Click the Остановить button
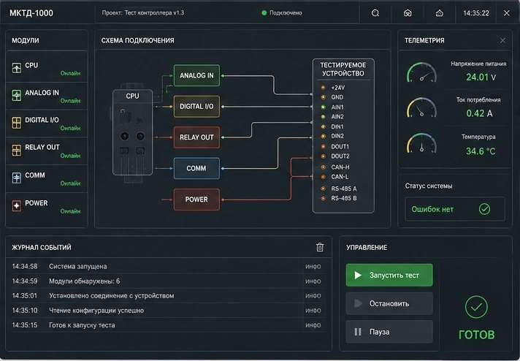 tap(389, 303)
